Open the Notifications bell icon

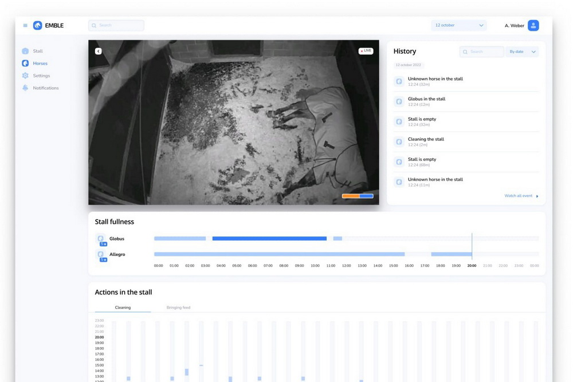(25, 88)
